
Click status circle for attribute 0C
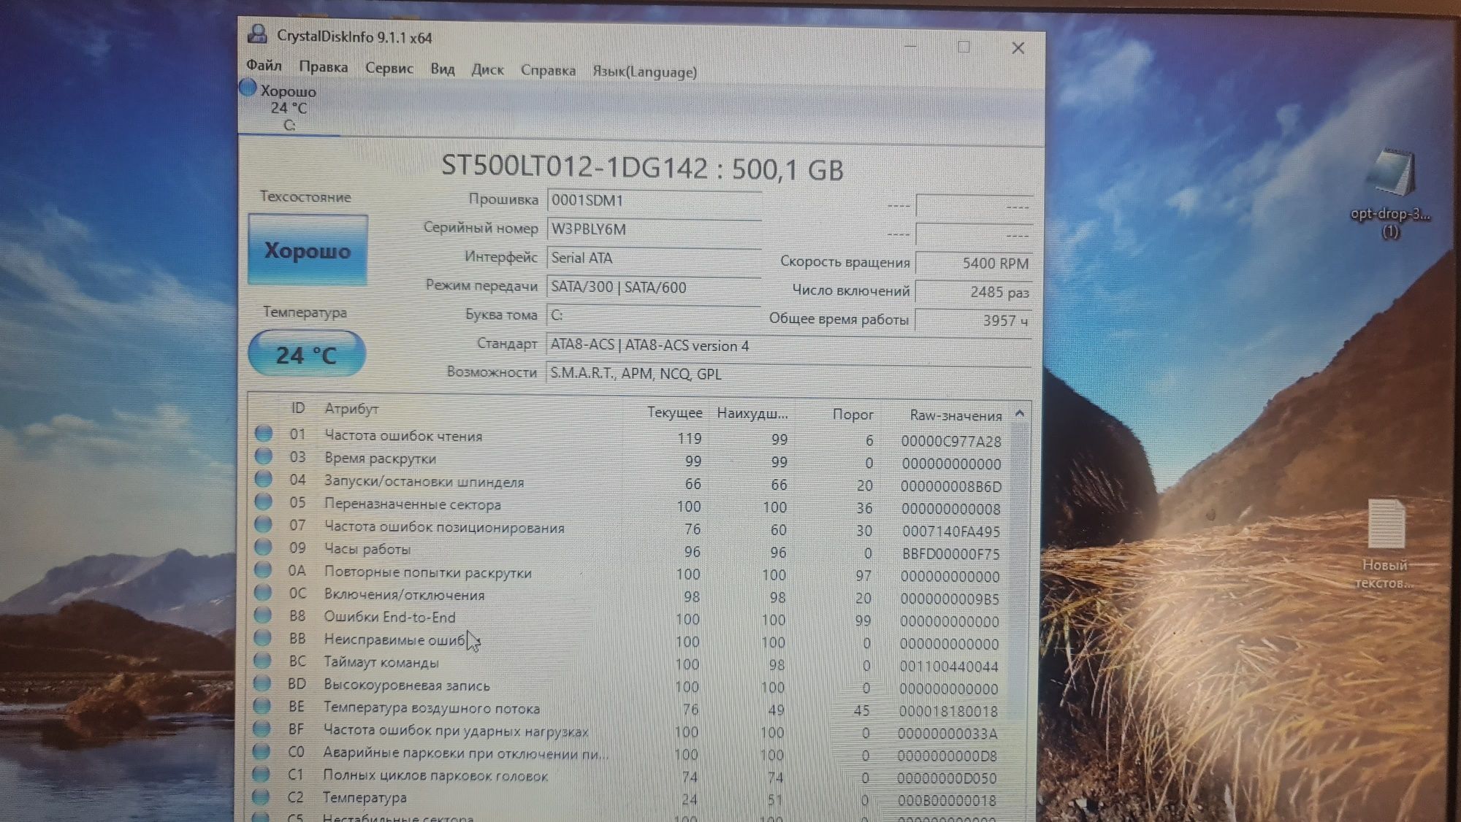(x=262, y=592)
